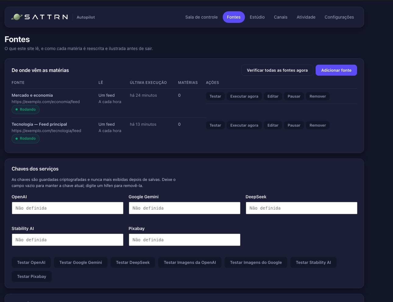Click the Testar OpenAI button
The width and height of the screenshot is (393, 302).
(x=31, y=262)
